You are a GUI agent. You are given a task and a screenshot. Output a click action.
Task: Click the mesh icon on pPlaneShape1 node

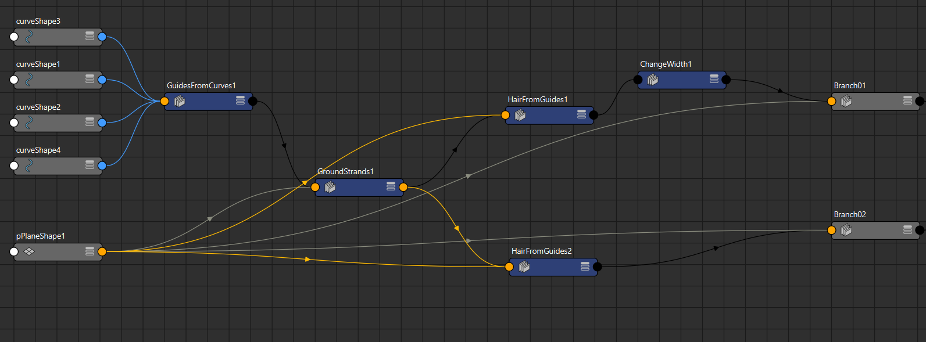pyautogui.click(x=28, y=251)
